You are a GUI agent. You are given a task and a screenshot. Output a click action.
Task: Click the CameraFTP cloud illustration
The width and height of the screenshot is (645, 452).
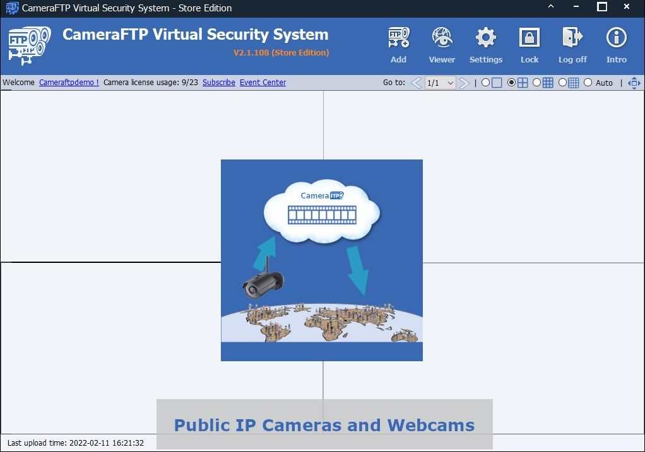click(322, 260)
